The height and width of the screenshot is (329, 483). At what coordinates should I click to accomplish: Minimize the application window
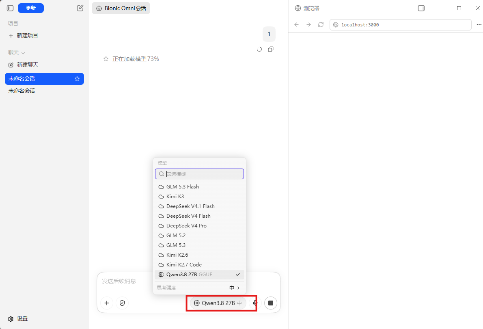coord(440,8)
